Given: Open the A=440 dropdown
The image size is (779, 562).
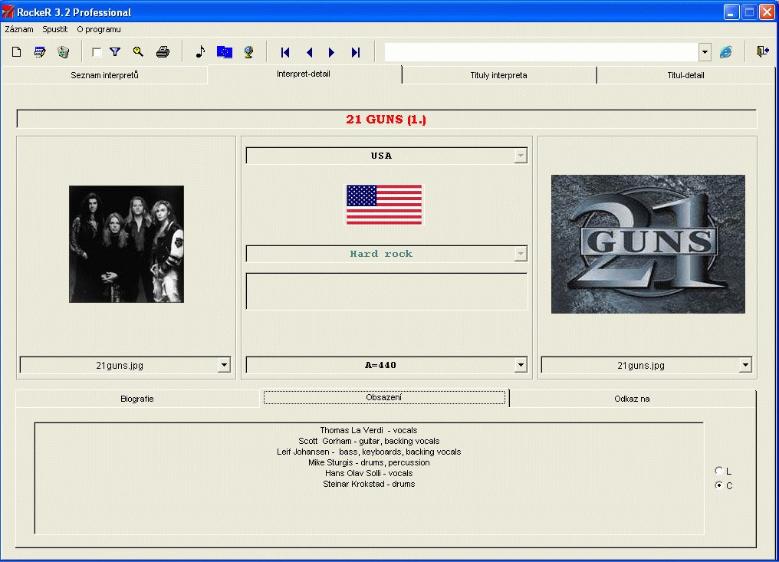Looking at the screenshot, I should (x=520, y=365).
